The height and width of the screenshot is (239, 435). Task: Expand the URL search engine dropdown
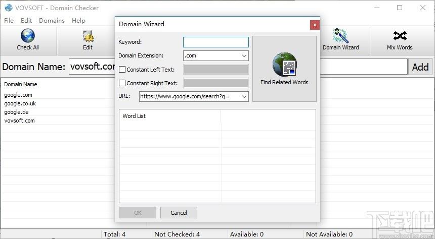[x=244, y=96]
